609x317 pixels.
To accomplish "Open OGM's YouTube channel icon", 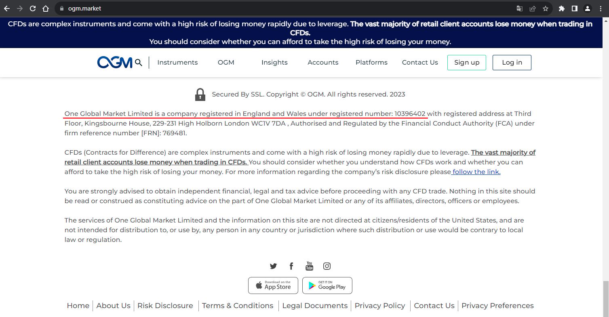I will point(309,266).
